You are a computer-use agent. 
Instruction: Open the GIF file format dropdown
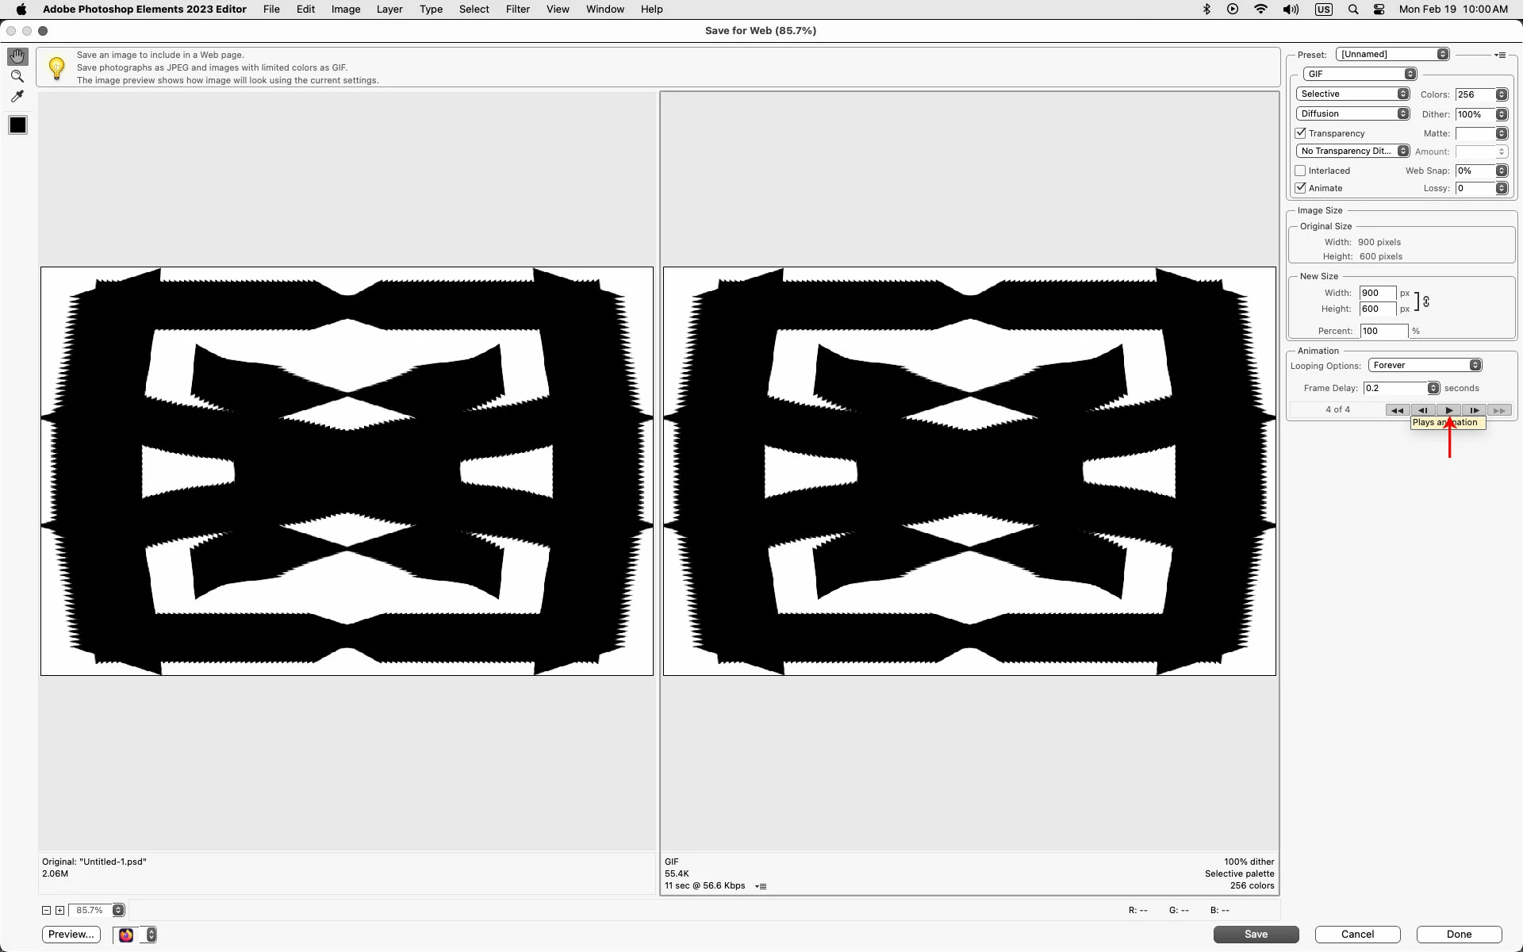pos(1360,74)
